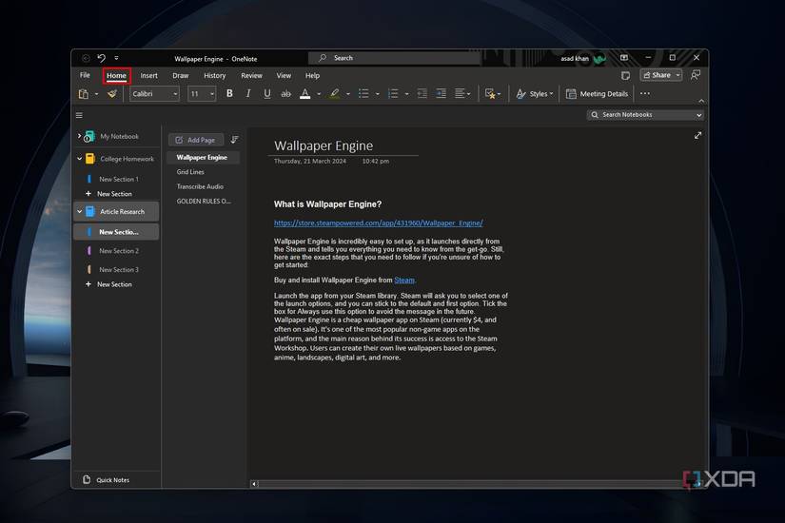Open the Tags checkbox-star icon
Screen dimensions: 785x523
[x=493, y=93]
